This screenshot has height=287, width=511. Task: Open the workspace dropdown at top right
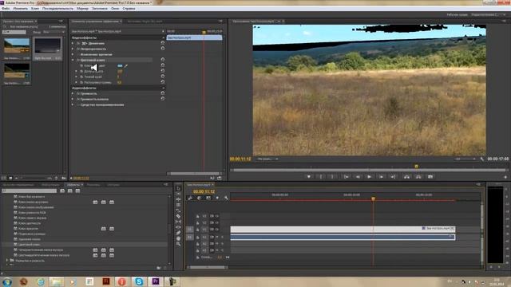[x=488, y=14]
